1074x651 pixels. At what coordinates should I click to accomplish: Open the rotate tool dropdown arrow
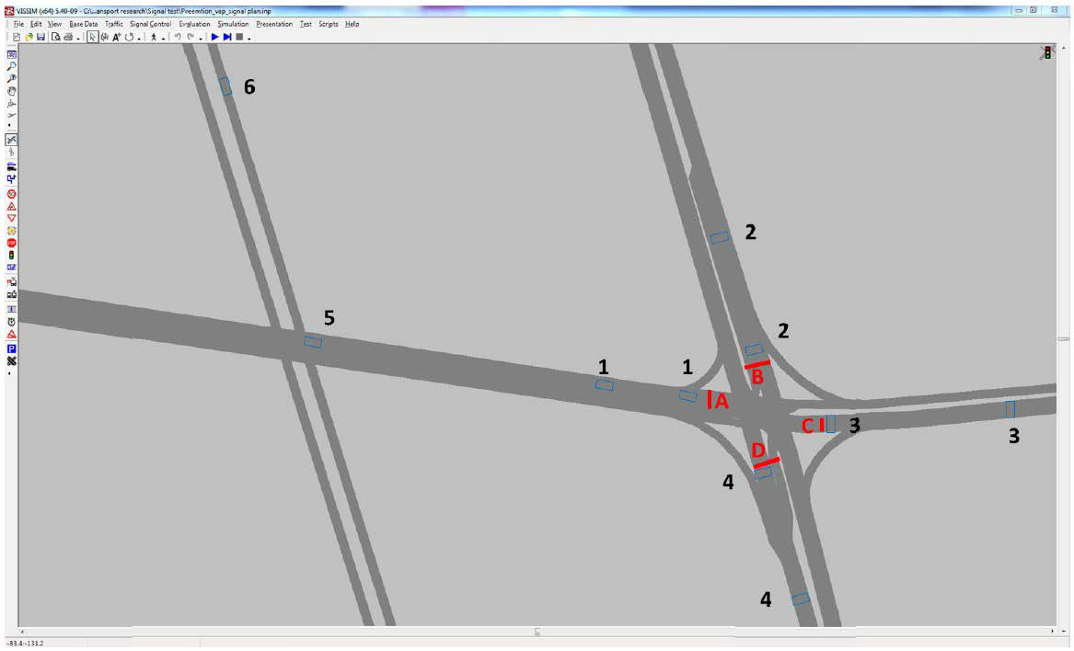pos(139,37)
